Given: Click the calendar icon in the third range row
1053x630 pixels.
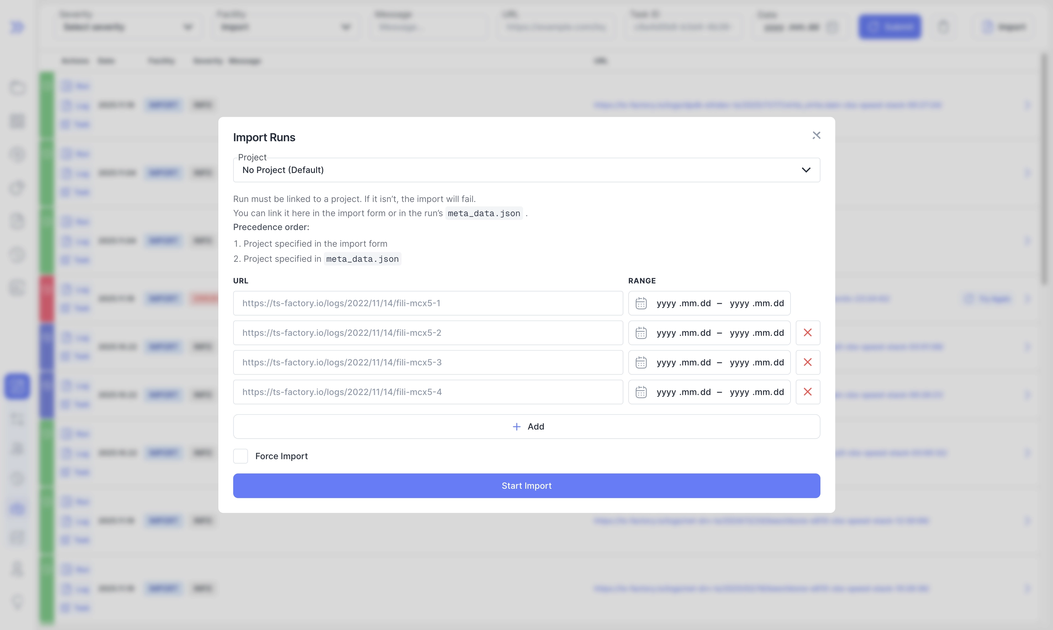Looking at the screenshot, I should [x=641, y=363].
